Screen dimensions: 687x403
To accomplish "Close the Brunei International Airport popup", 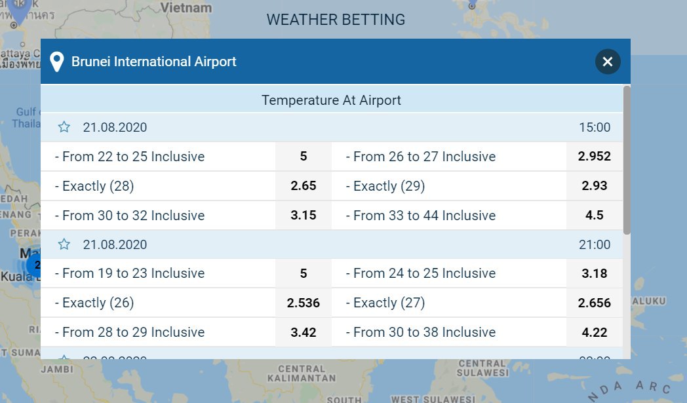I will click(607, 62).
